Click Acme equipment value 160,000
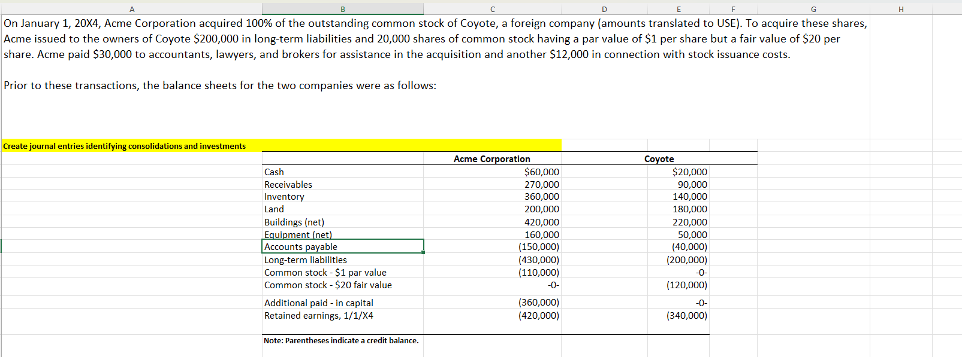The image size is (962, 357). (493, 234)
